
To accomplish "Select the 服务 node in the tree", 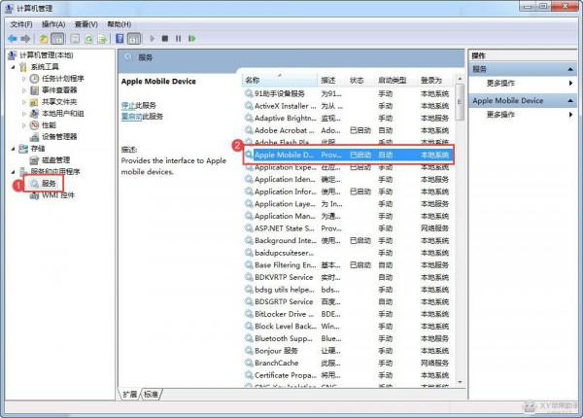I will 48,183.
